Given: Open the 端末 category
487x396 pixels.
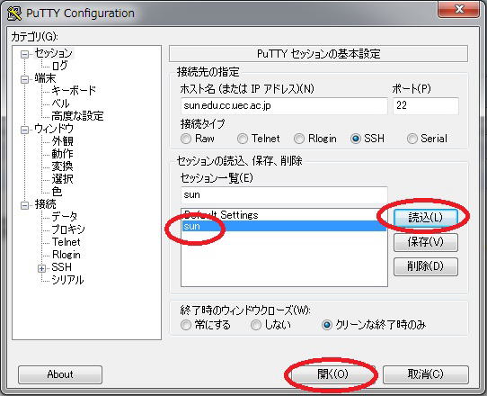Looking at the screenshot, I should 45,78.
